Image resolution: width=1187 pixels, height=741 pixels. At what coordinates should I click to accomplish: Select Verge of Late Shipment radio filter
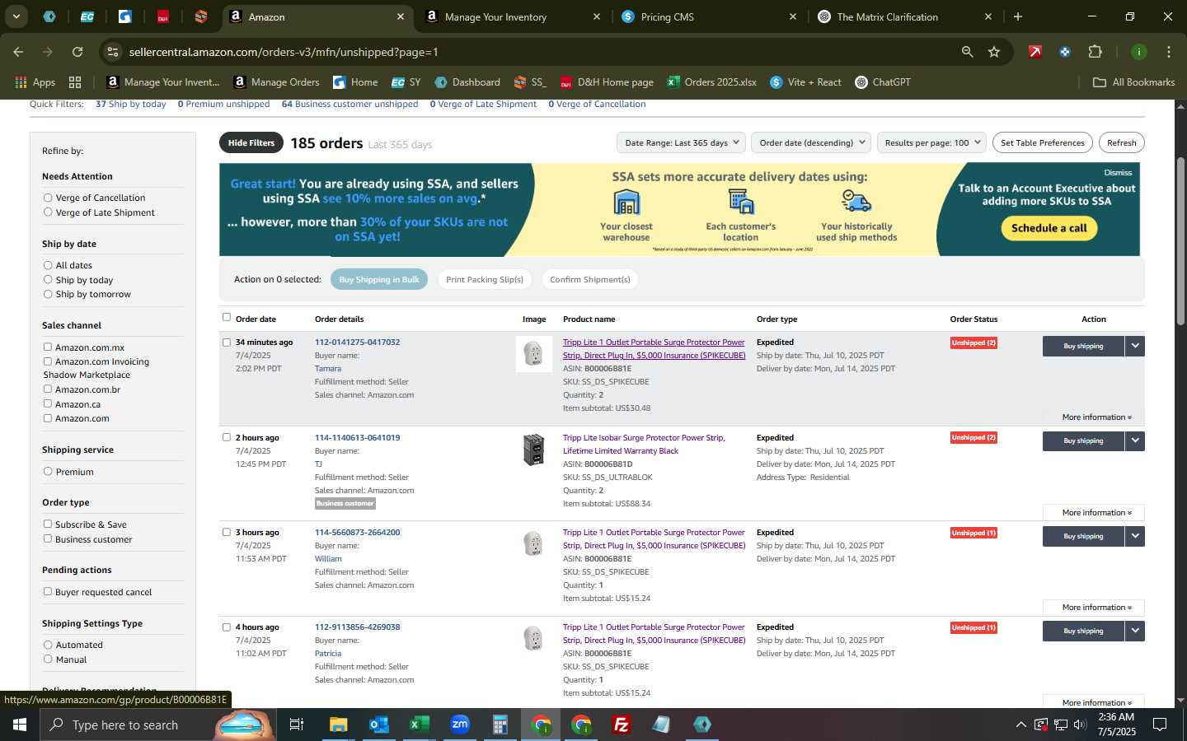pyautogui.click(x=48, y=212)
